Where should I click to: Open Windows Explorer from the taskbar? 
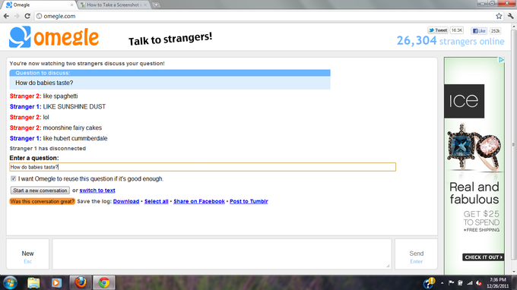(33, 282)
